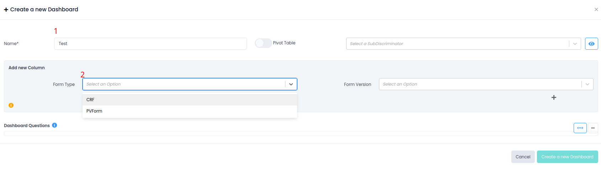Click the SubDiscriminator chevron arrow
The height and width of the screenshot is (169, 601).
tap(575, 44)
